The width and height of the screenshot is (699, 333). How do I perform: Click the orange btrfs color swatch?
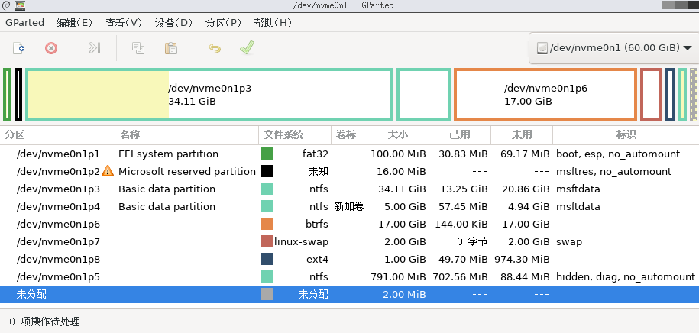pyautogui.click(x=267, y=224)
